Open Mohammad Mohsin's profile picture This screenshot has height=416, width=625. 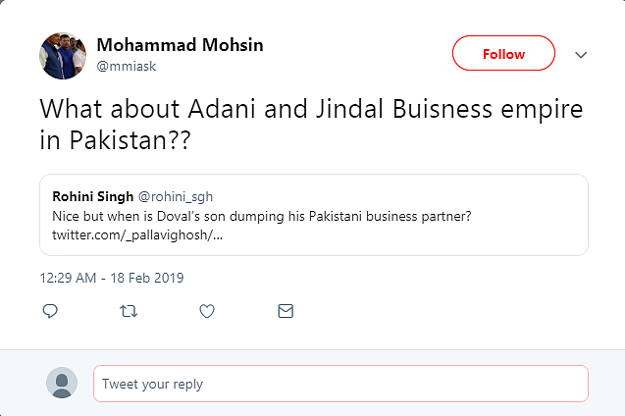(64, 55)
